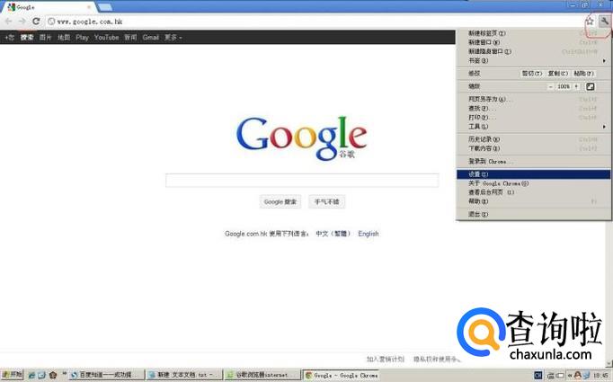This screenshot has height=382, width=613.
Task: Select 新建隐身窗口 incognito menu item
Action: pos(532,51)
